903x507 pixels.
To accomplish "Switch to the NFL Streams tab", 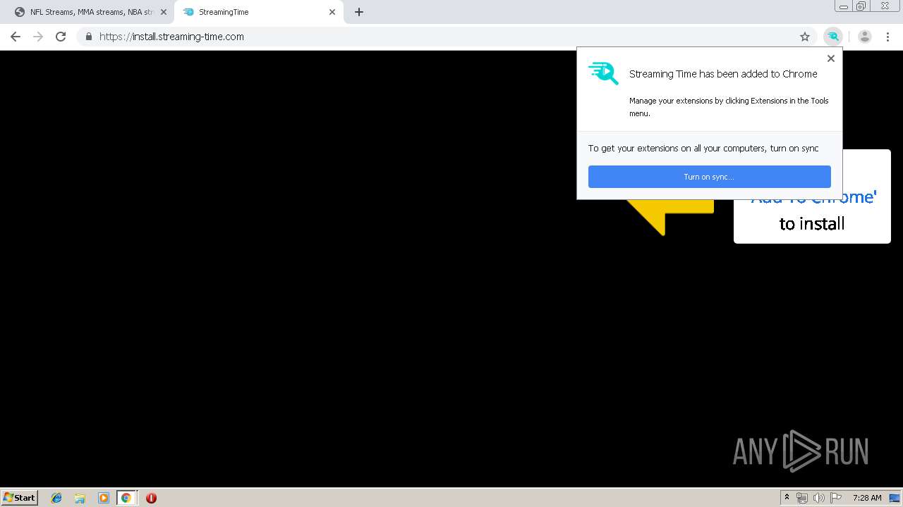I will (x=90, y=12).
